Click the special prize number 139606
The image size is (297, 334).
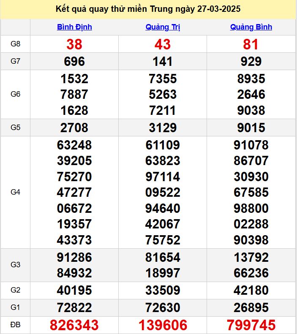coord(163,325)
